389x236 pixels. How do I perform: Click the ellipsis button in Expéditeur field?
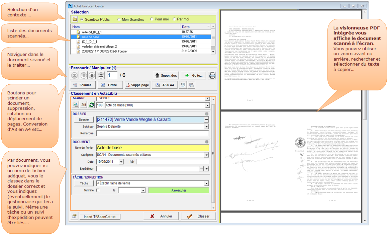point(201,169)
